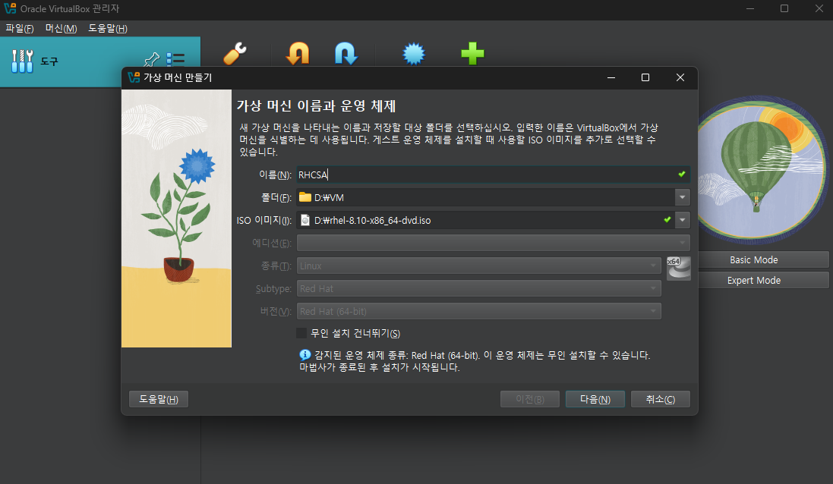Image resolution: width=833 pixels, height=484 pixels.
Task: Click the D:\VM folder path field
Action: point(485,197)
